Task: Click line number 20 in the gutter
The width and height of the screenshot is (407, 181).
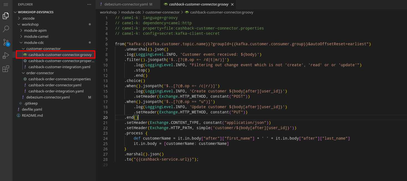Action: click(105, 117)
